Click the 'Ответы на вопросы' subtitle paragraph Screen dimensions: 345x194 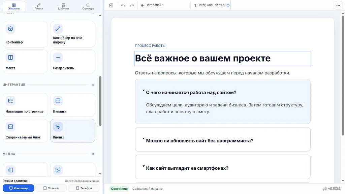(213, 73)
